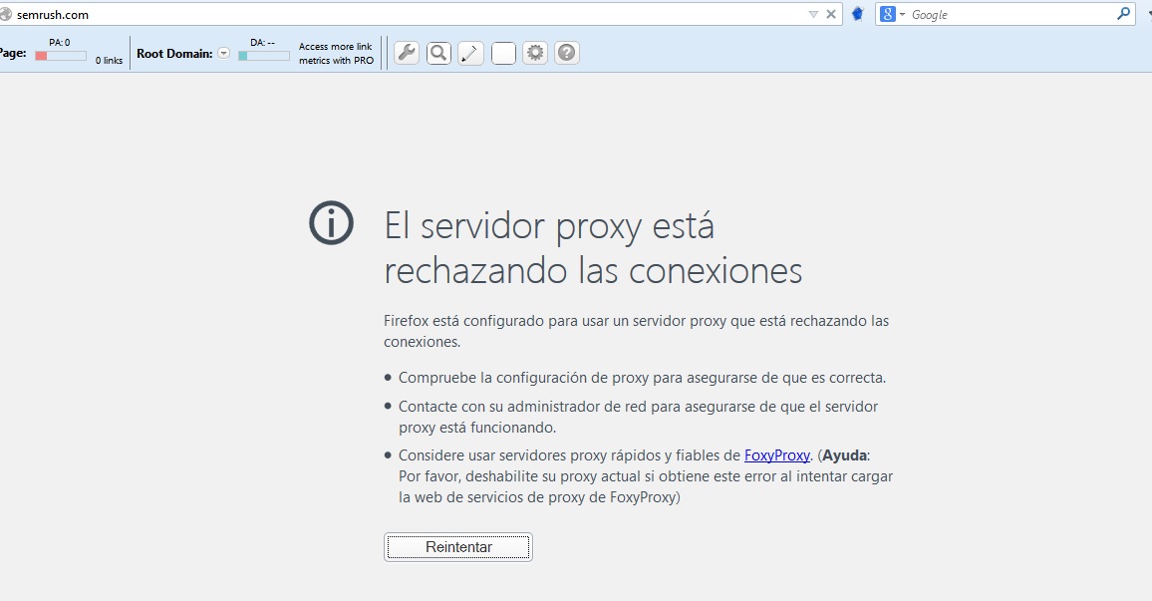Open the Google search engine selector
This screenshot has height=601, width=1152.
click(x=892, y=14)
